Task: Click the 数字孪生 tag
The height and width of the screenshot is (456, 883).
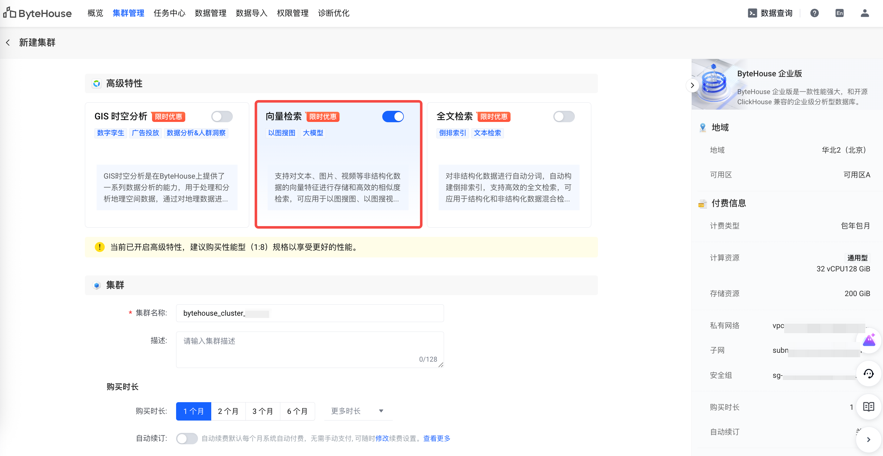Action: click(111, 133)
